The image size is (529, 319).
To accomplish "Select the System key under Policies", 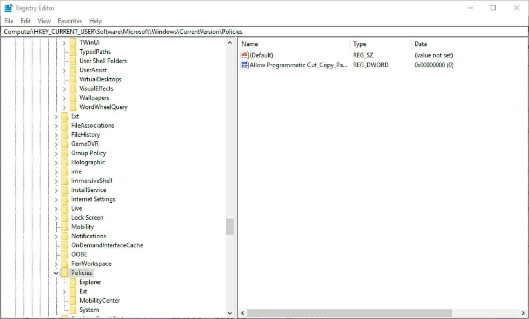I will pyautogui.click(x=89, y=309).
